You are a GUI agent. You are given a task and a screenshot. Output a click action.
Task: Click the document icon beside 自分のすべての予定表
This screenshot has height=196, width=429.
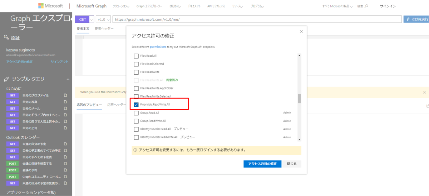[65, 157]
